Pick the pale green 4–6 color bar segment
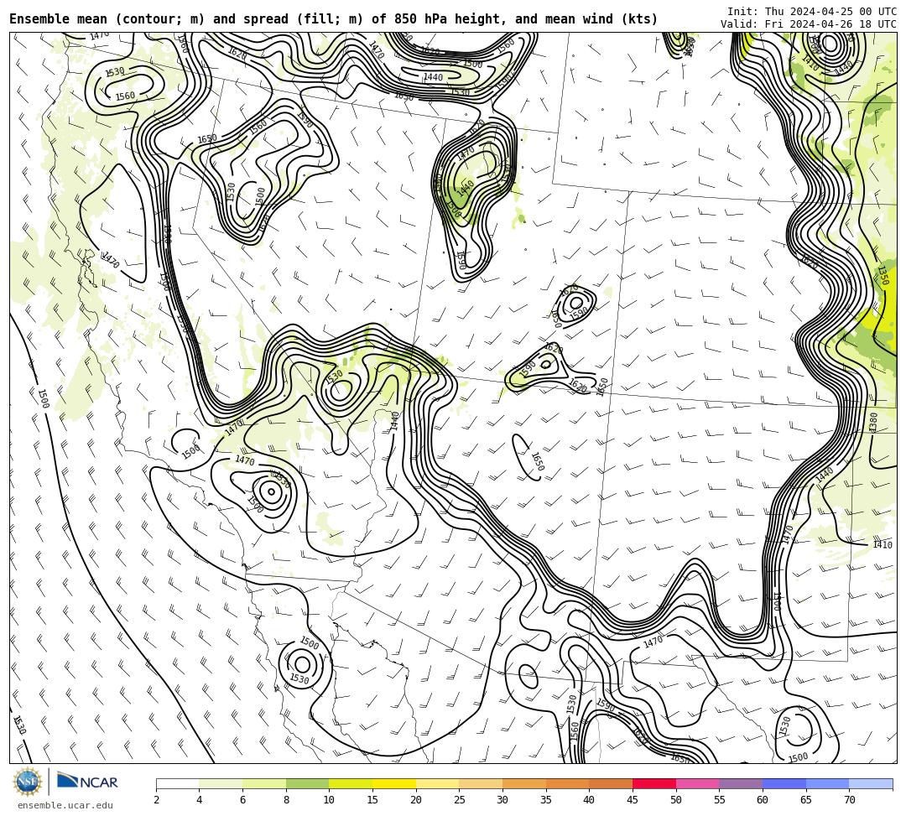 point(221,783)
